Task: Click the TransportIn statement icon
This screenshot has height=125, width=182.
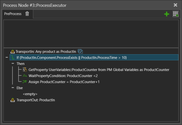Action: 12,51
